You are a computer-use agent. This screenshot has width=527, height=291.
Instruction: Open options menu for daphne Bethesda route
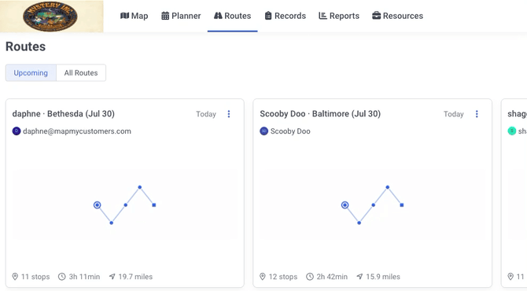229,114
